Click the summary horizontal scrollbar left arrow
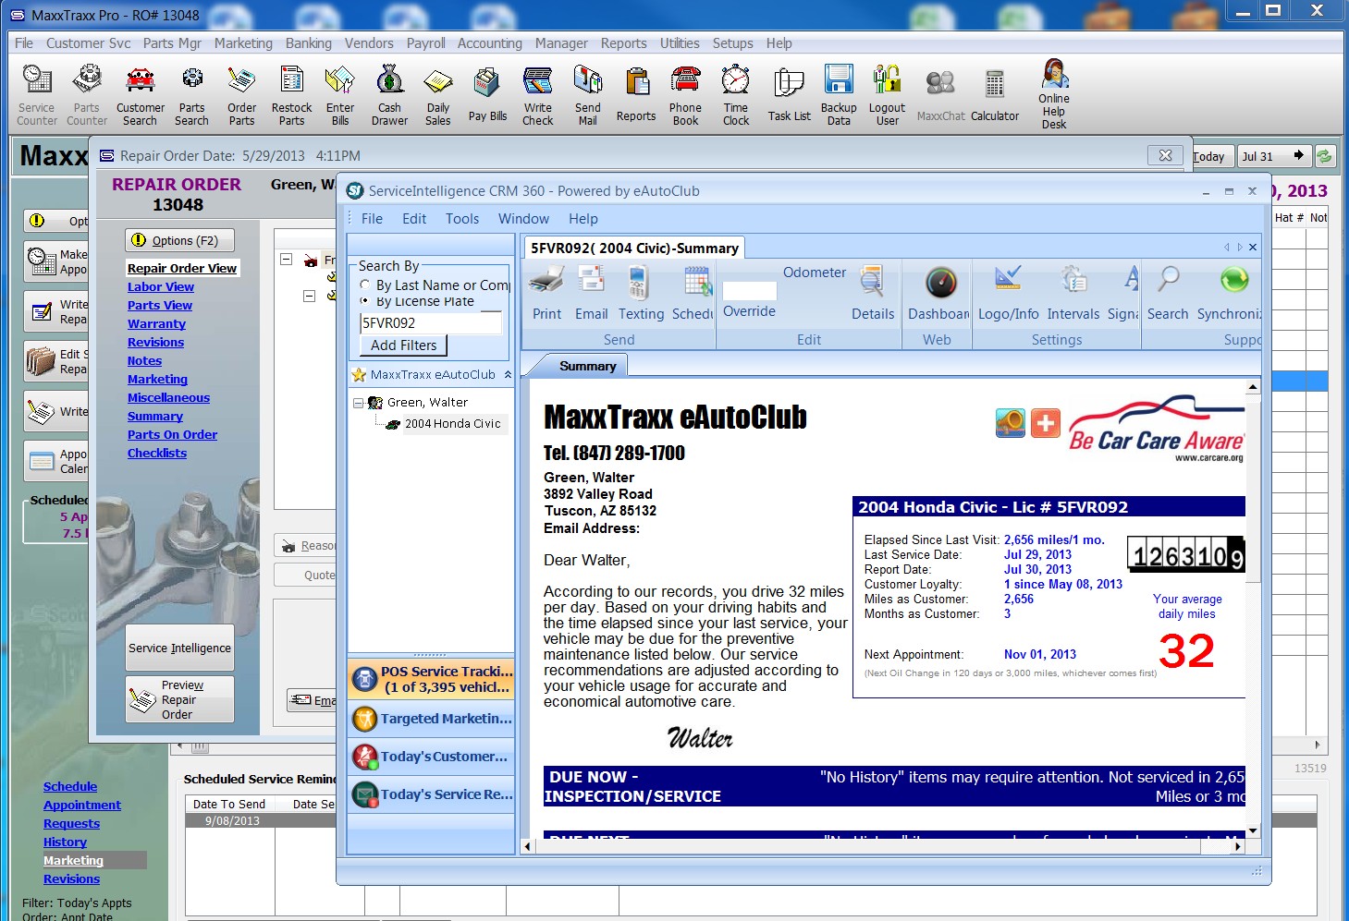This screenshot has height=921, width=1349. [x=528, y=845]
